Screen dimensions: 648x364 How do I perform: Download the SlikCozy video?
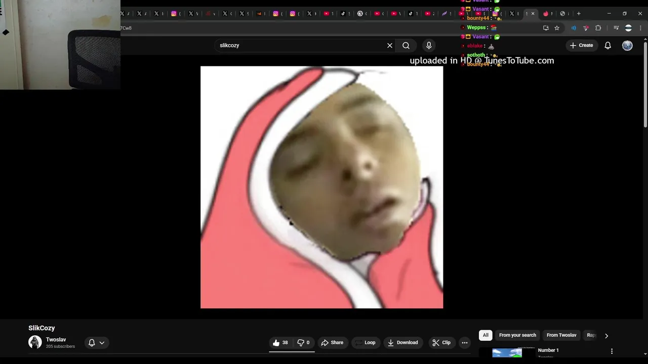coord(402,343)
